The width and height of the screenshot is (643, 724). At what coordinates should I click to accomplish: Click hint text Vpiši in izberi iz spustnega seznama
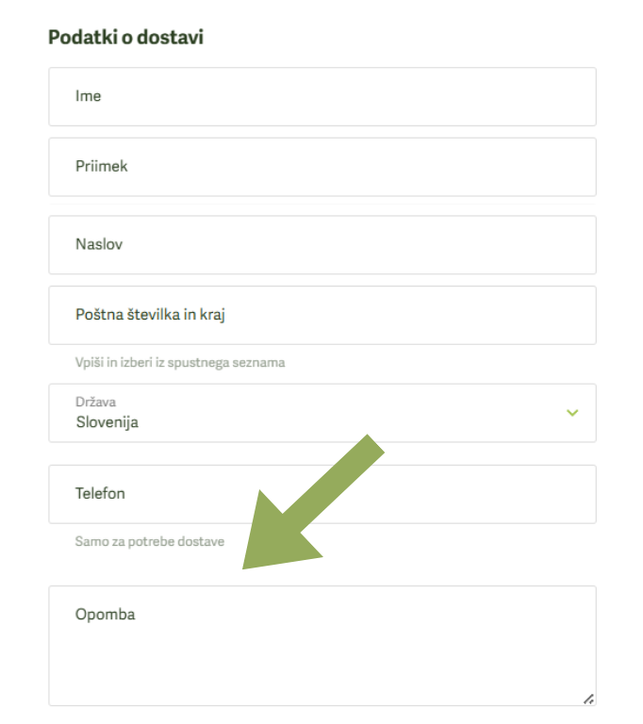point(180,362)
